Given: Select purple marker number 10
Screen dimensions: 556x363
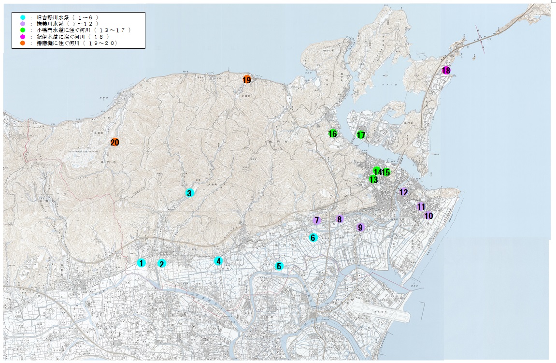Looking at the screenshot, I should (x=428, y=216).
